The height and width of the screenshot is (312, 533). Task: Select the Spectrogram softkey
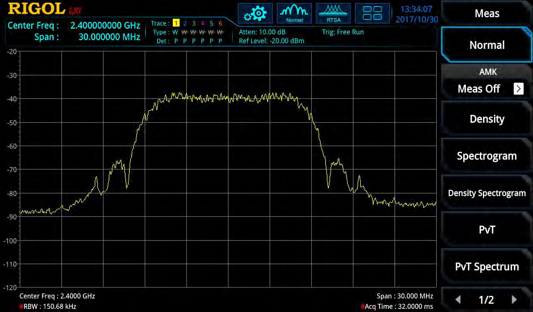[x=487, y=156]
